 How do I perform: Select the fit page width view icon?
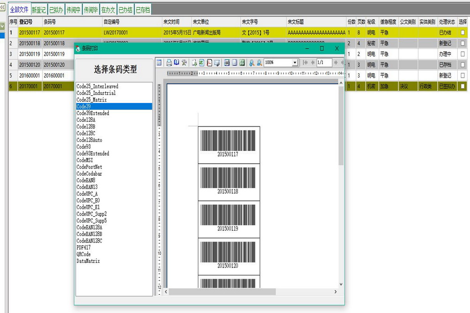227,63
